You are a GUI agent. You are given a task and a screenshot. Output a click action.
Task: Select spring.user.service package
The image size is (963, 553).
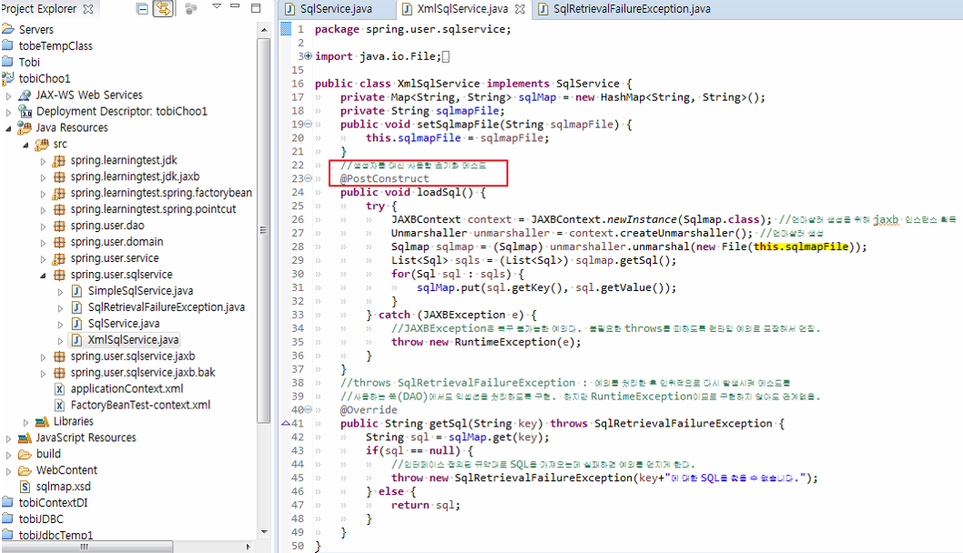coord(115,258)
